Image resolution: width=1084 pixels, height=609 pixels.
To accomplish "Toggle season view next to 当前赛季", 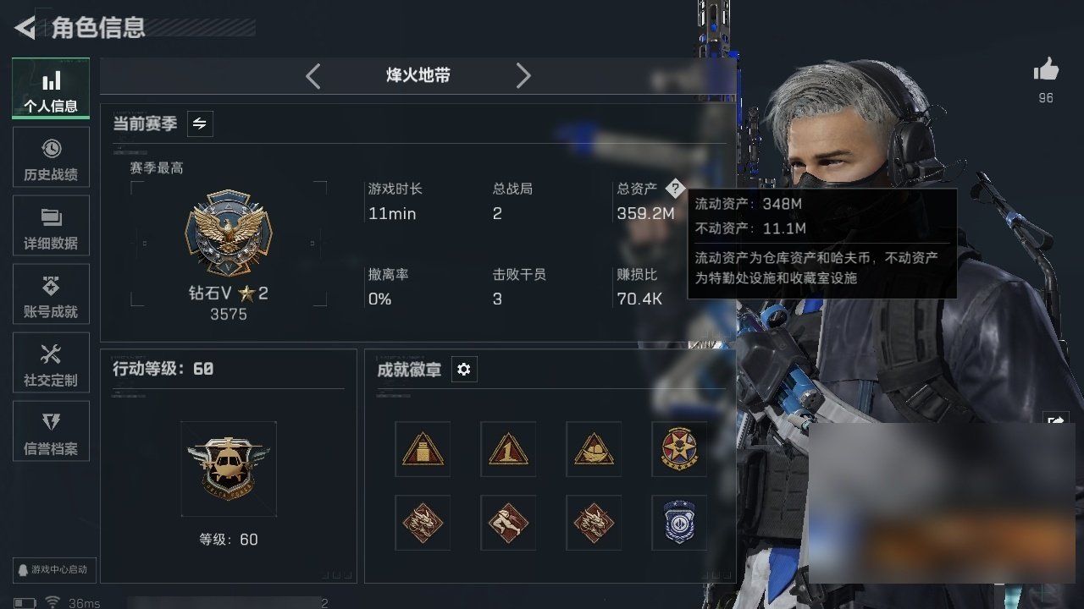I will coord(199,123).
